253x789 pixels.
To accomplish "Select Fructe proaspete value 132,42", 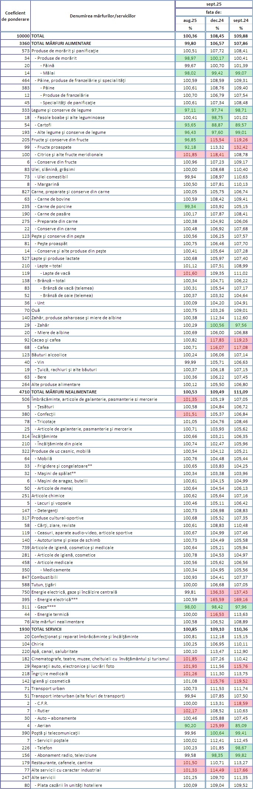I will (241, 147).
